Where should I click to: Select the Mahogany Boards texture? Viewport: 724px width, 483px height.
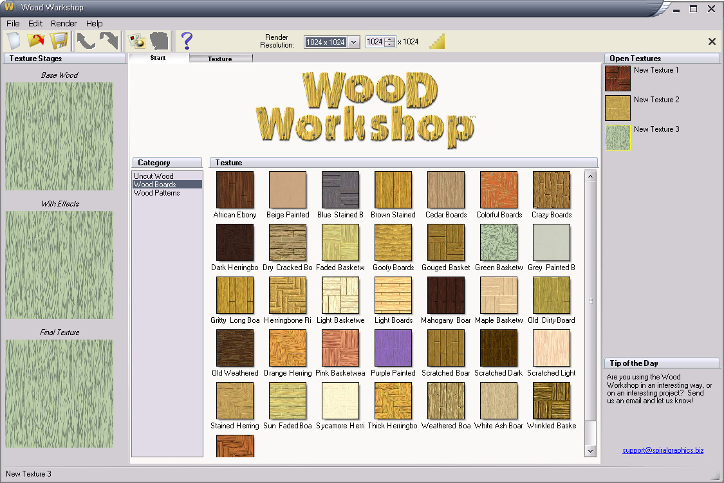click(446, 295)
